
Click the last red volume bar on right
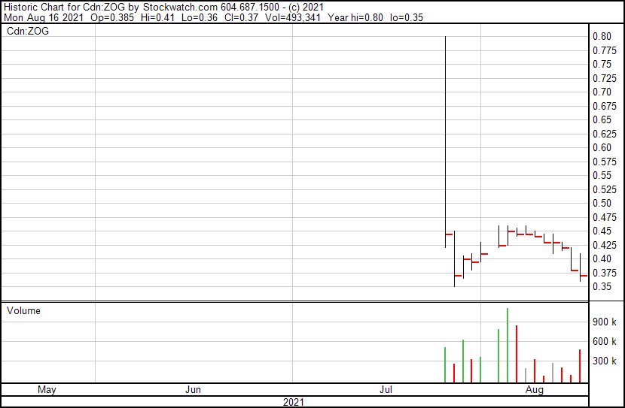pos(580,366)
